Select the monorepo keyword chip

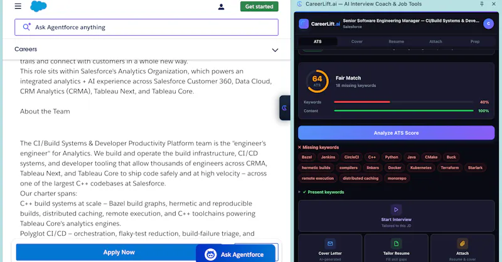point(397,178)
